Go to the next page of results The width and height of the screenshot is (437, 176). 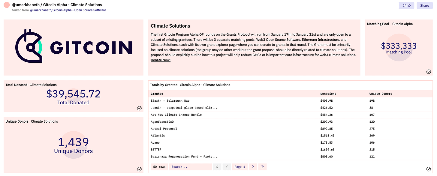point(253,167)
